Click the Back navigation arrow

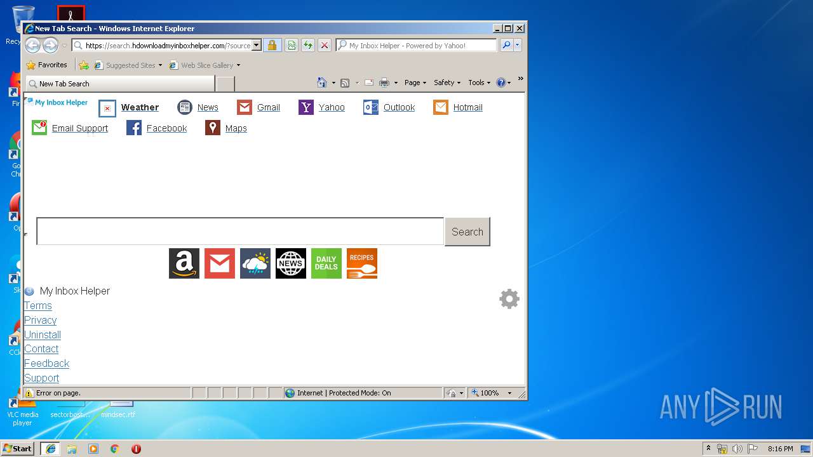click(x=33, y=45)
